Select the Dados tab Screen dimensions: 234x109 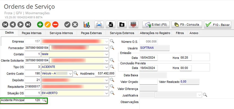(x=9, y=33)
